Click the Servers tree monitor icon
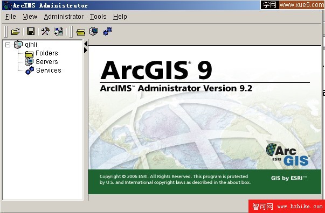 29,62
